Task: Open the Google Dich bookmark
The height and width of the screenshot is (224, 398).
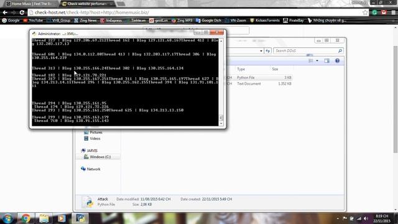Action: click(209, 21)
